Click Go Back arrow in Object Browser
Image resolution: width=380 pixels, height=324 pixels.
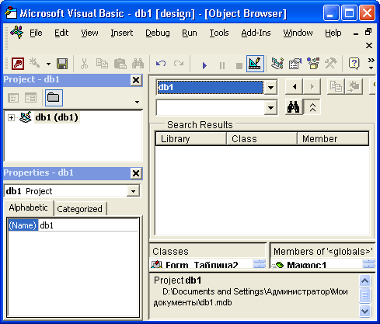tap(295, 87)
